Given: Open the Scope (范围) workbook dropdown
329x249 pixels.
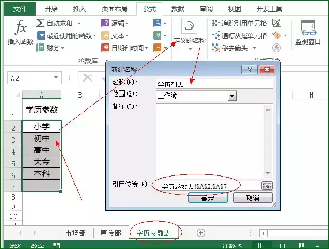Looking at the screenshot, I should tap(232, 96).
